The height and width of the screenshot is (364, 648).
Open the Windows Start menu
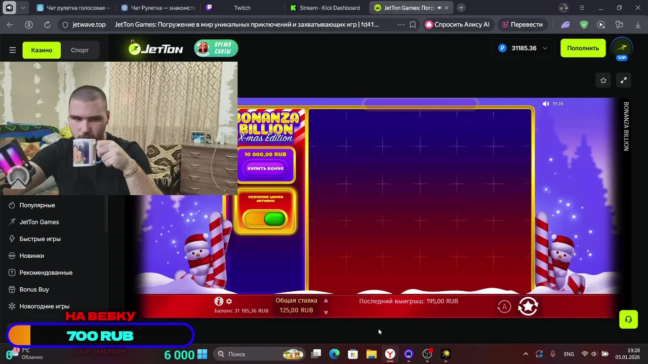[202, 354]
